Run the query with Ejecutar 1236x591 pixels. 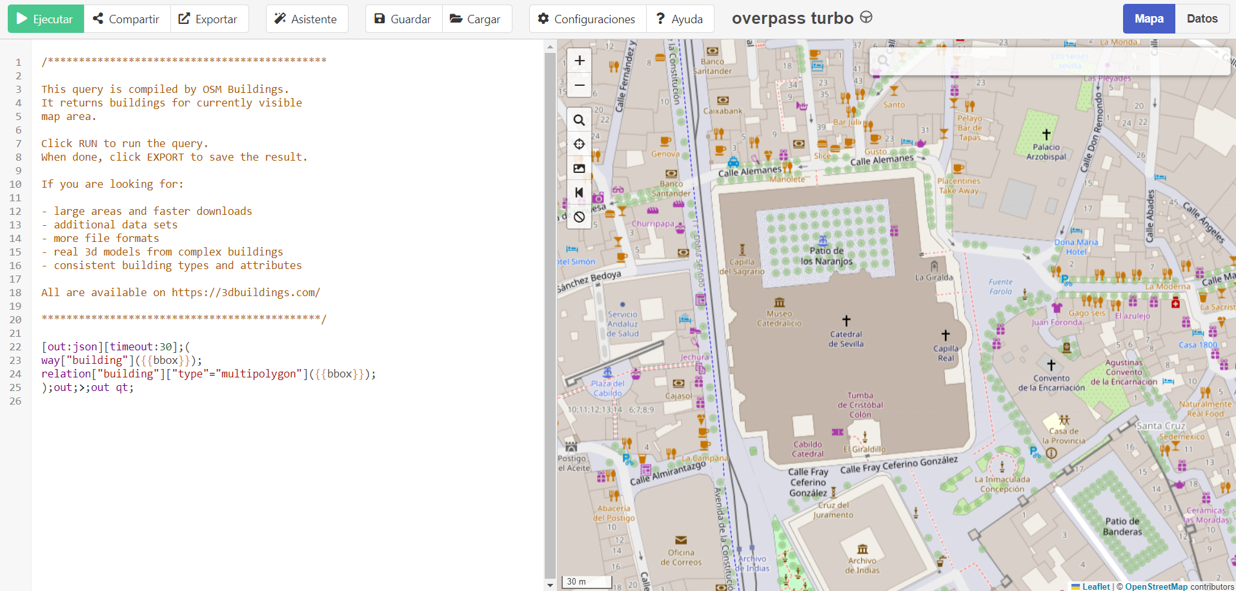point(45,19)
